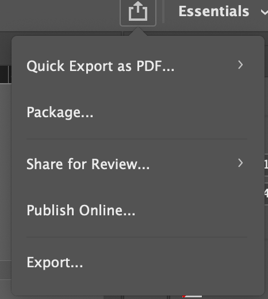268x299 pixels.
Task: Click the divider beside the Share button
Action: [x=163, y=12]
